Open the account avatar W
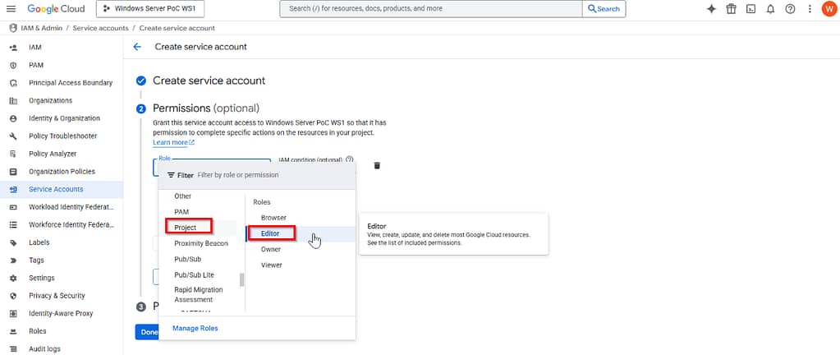Image resolution: width=840 pixels, height=355 pixels. 829,8
